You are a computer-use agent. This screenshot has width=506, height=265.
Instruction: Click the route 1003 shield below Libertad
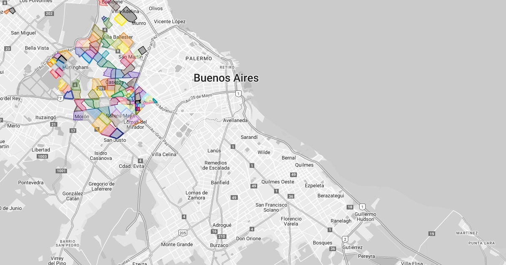[42, 156]
